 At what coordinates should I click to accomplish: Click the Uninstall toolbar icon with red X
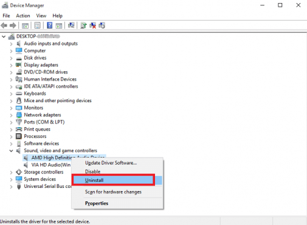click(x=93, y=26)
